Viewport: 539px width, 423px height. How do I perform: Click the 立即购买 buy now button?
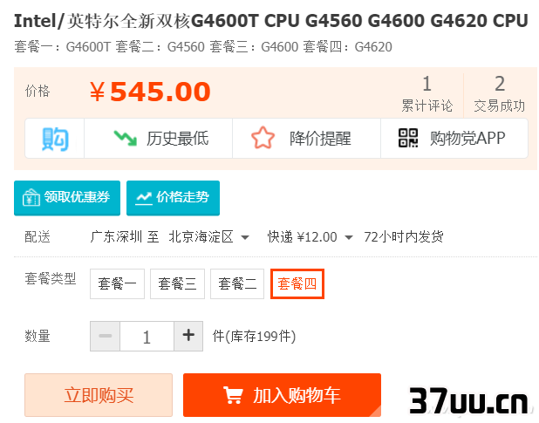tap(99, 395)
